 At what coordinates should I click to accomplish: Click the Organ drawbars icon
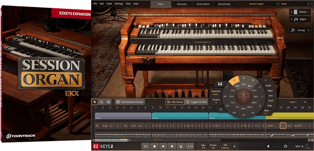pos(296,19)
